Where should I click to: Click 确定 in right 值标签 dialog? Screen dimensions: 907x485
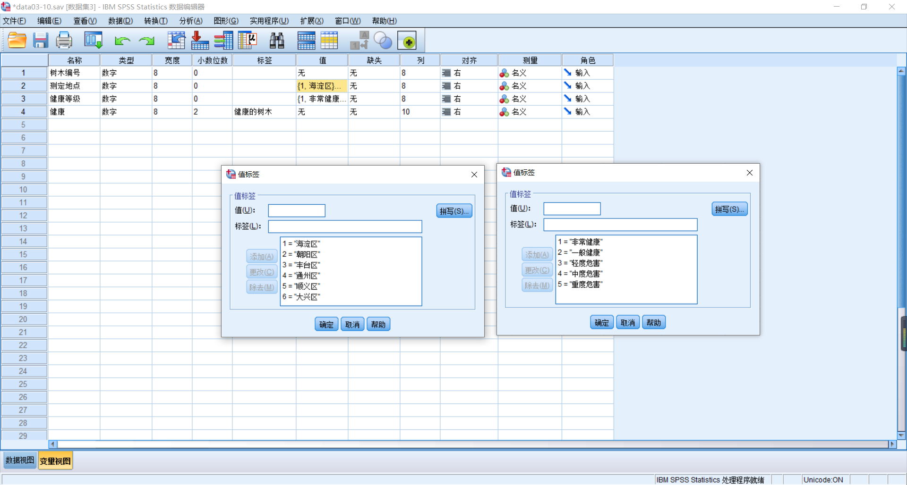click(602, 323)
